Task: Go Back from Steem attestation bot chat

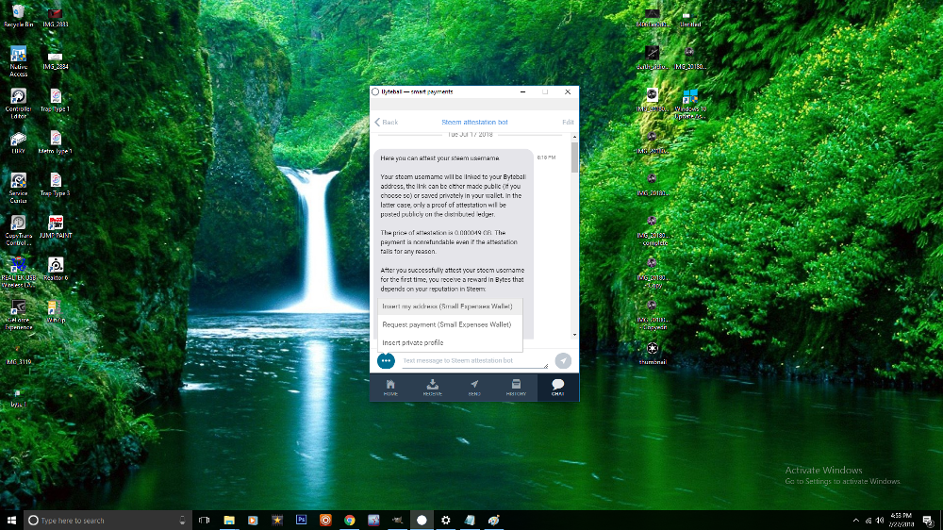Action: coord(386,122)
